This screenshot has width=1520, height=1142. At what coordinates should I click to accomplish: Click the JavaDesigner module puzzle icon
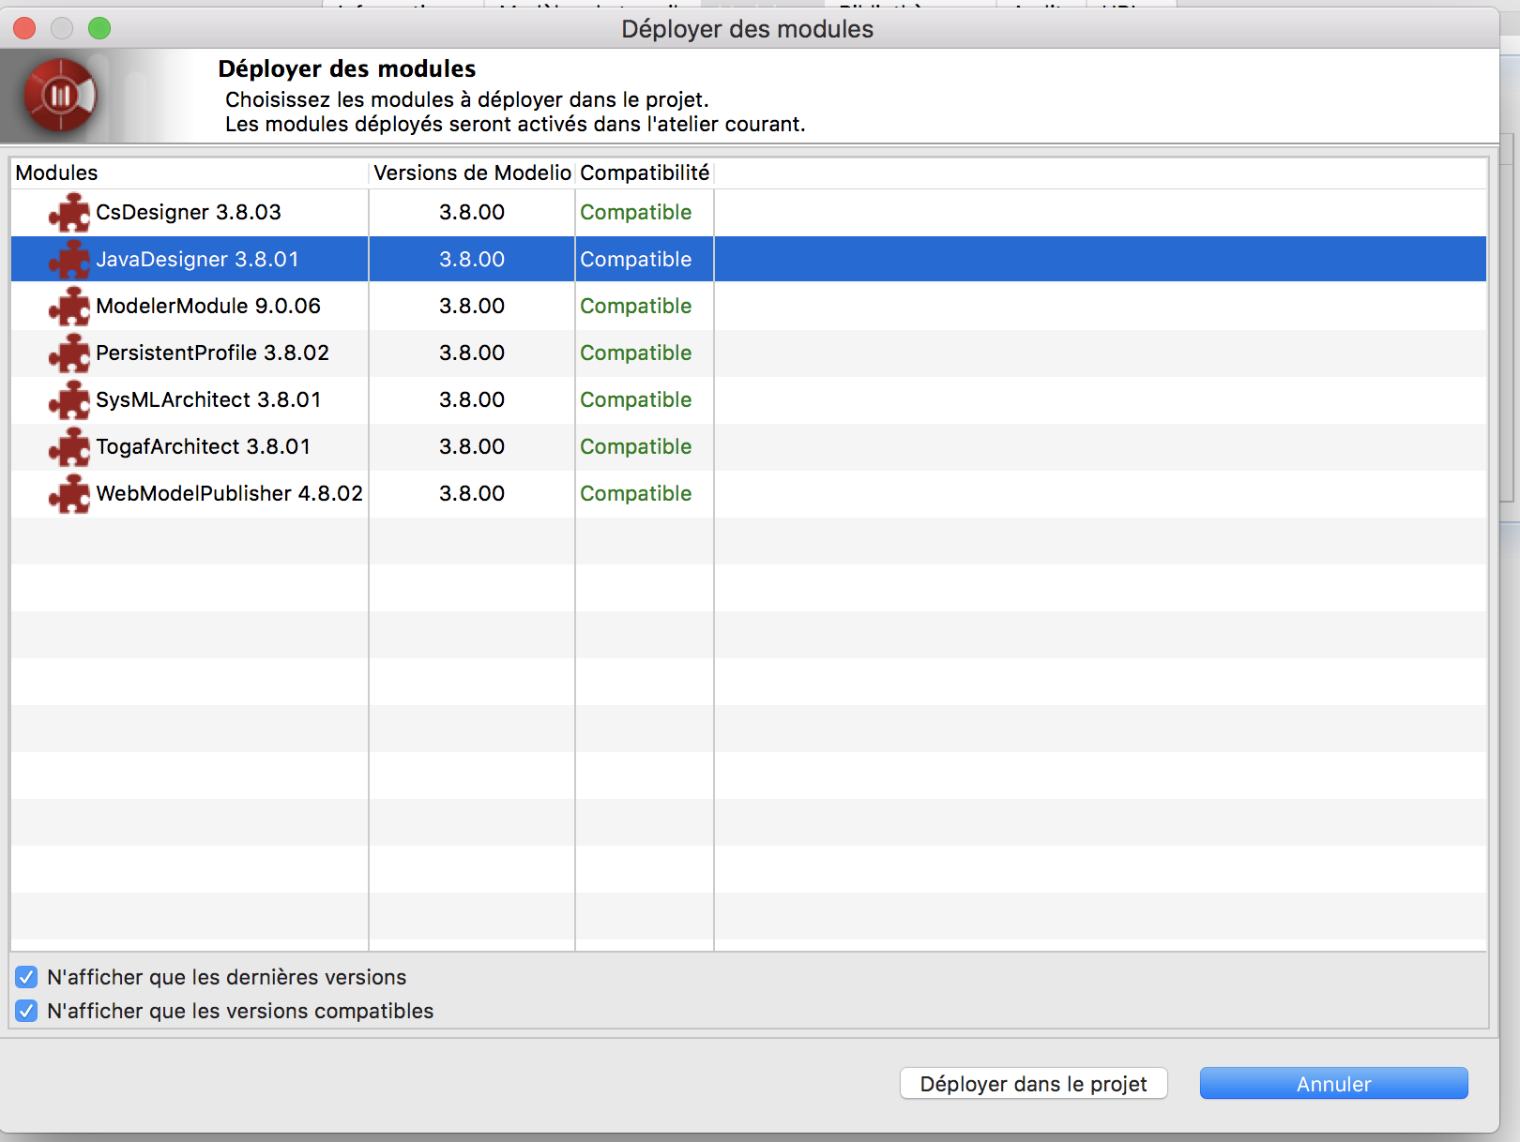(x=68, y=260)
